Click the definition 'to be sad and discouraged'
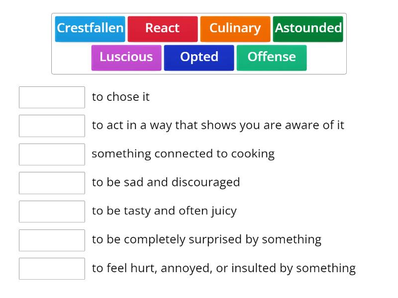The height and width of the screenshot is (298, 398). [166, 182]
